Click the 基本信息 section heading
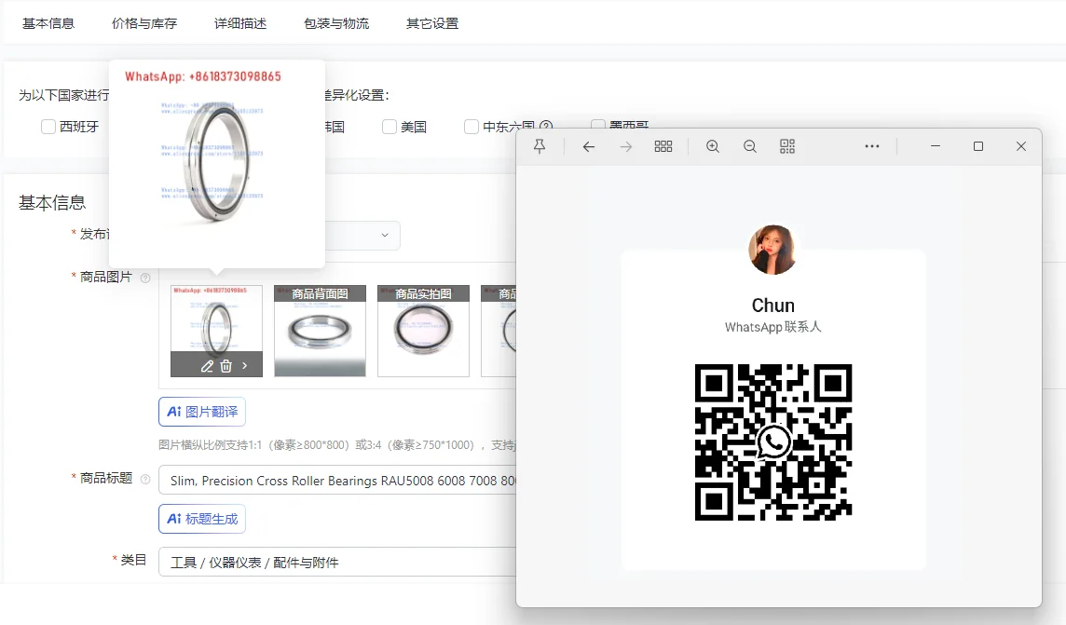 (52, 202)
